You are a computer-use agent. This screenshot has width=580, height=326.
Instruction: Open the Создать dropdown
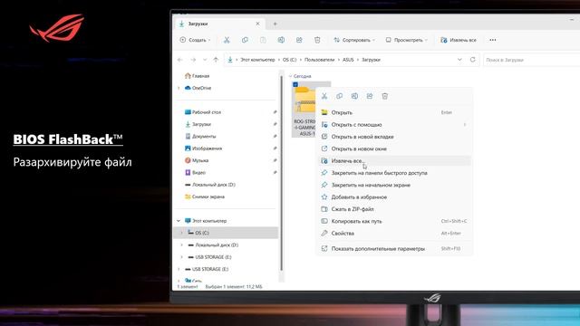click(195, 40)
